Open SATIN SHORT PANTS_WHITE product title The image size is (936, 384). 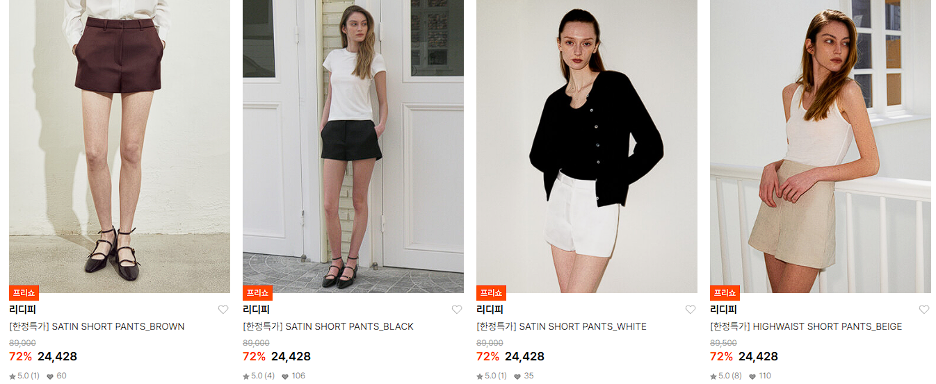tap(561, 326)
